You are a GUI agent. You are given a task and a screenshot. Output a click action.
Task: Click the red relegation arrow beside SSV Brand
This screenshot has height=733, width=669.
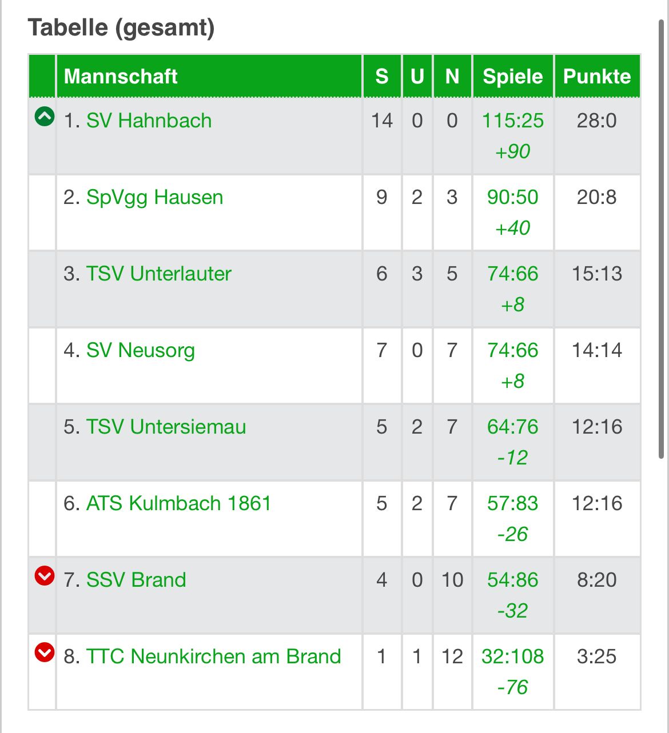(x=44, y=576)
